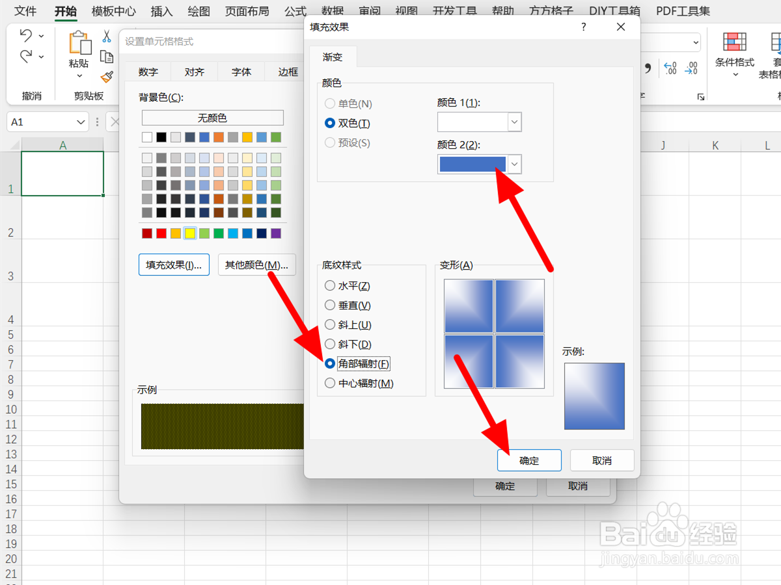The height and width of the screenshot is (585, 781).
Task: Switch to 边框 tab in format cells dialog
Action: tap(288, 72)
